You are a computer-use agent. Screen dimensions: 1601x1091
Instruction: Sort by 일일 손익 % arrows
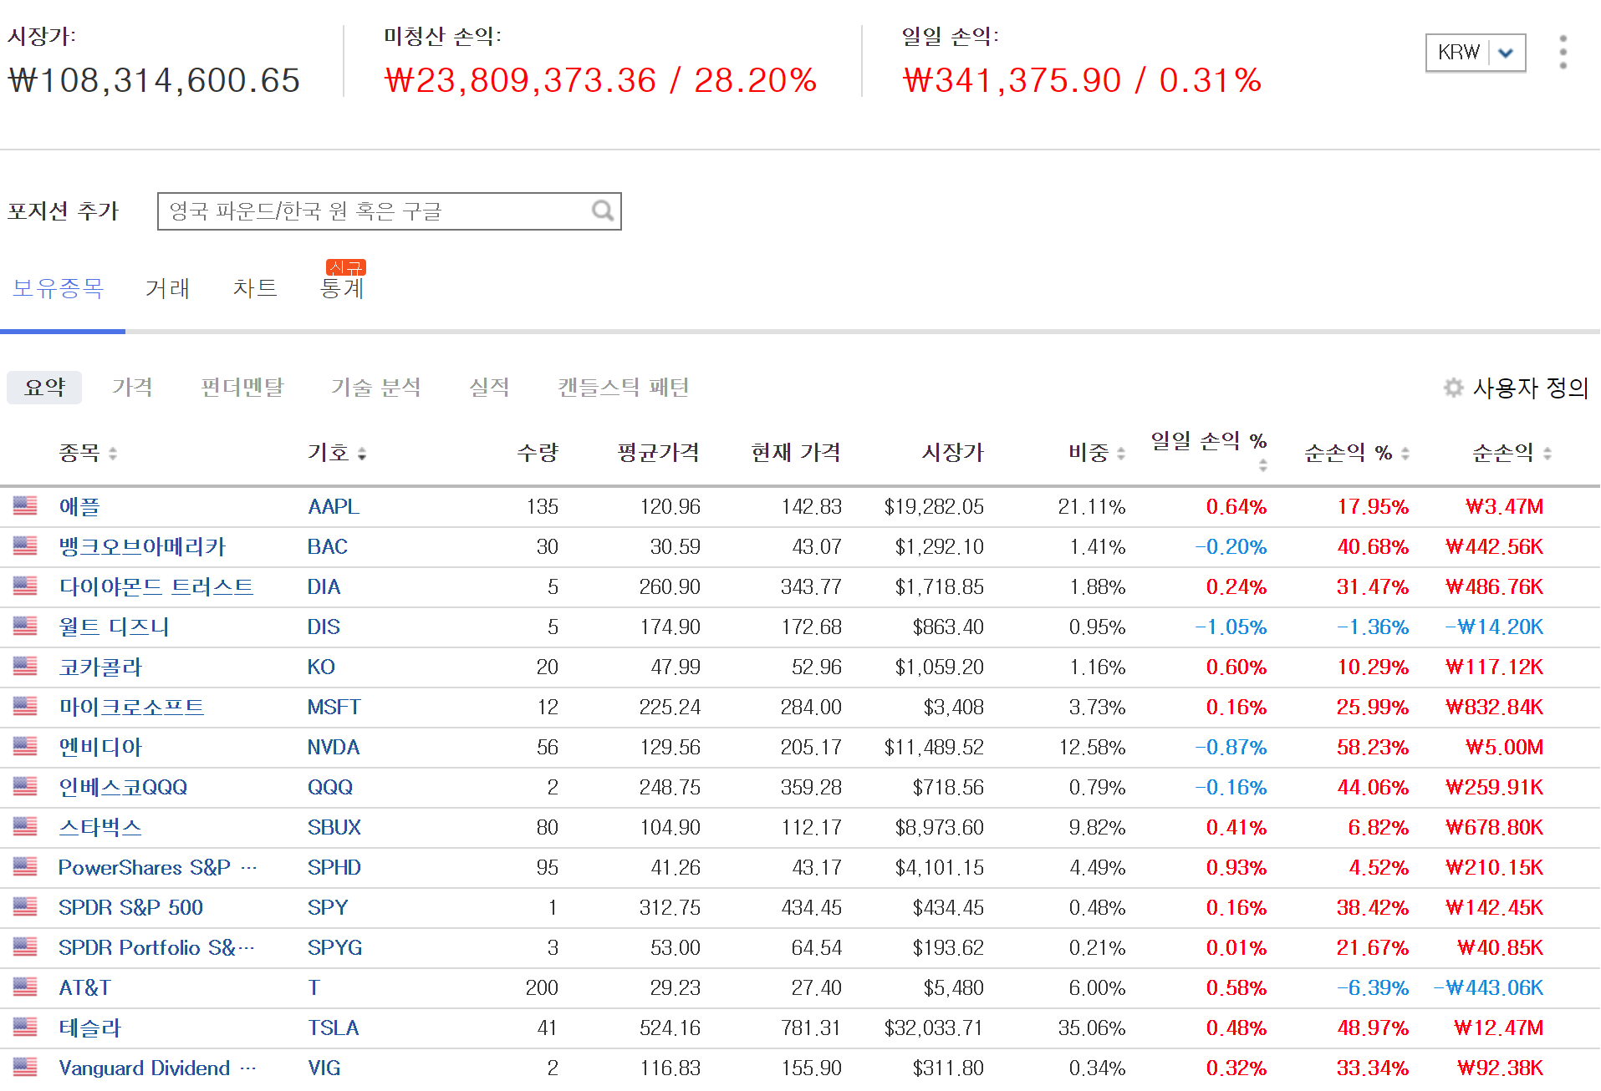(x=1262, y=465)
